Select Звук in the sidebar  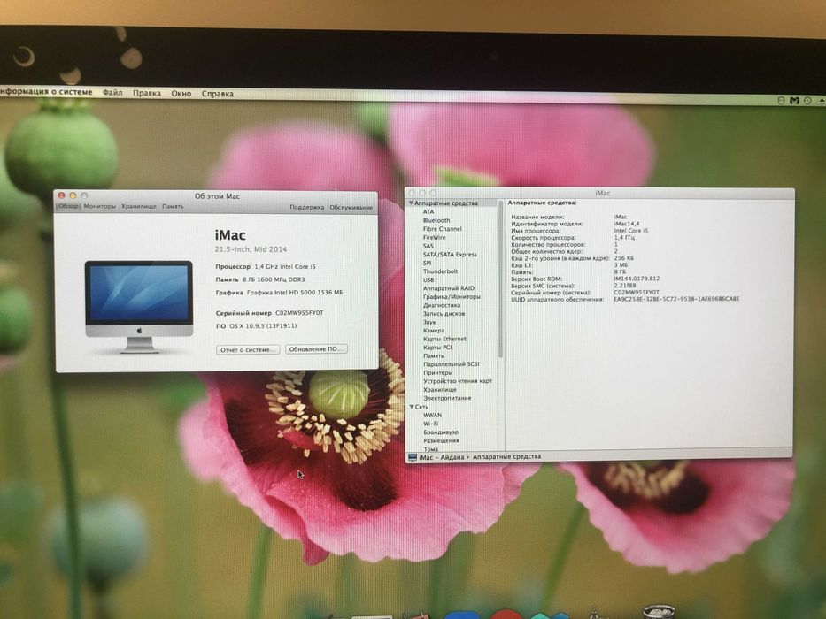[429, 322]
